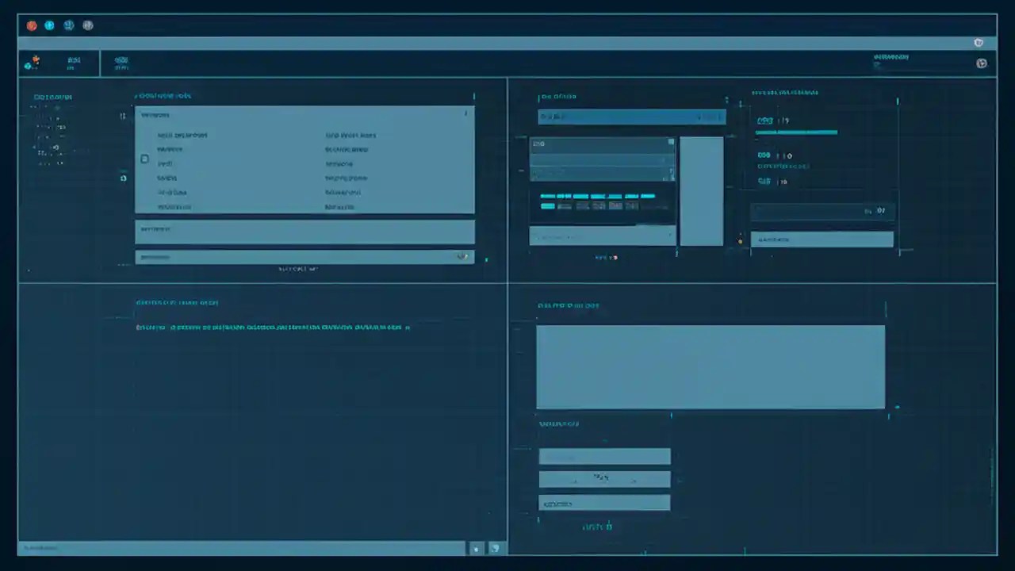Viewport: 1015px width, 571px height.
Task: Select the blue globe icon beside the app icon
Action: coord(49,25)
